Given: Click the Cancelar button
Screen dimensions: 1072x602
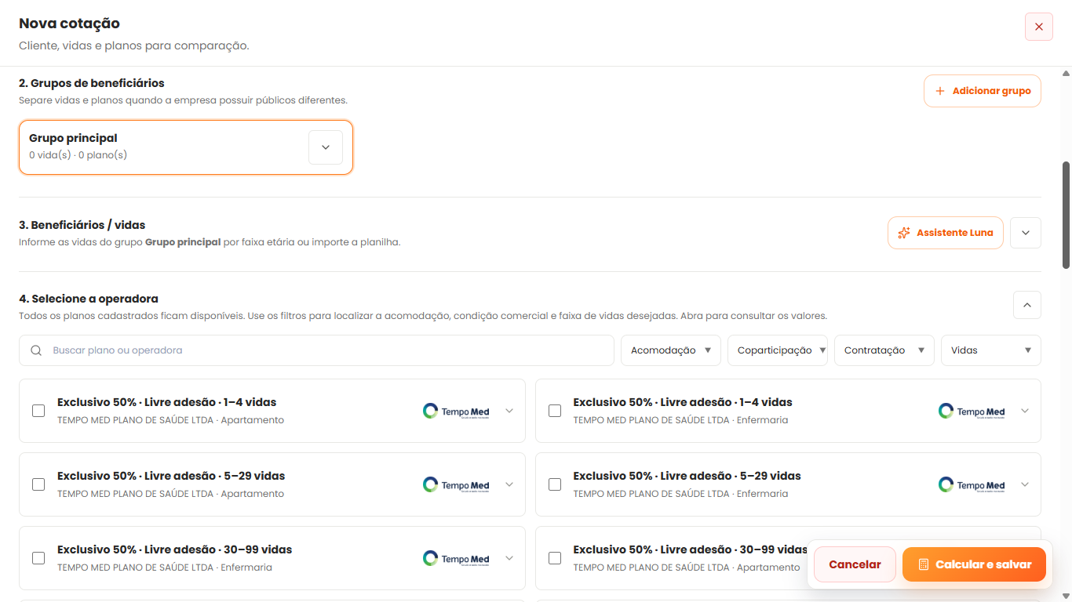Looking at the screenshot, I should point(855,564).
